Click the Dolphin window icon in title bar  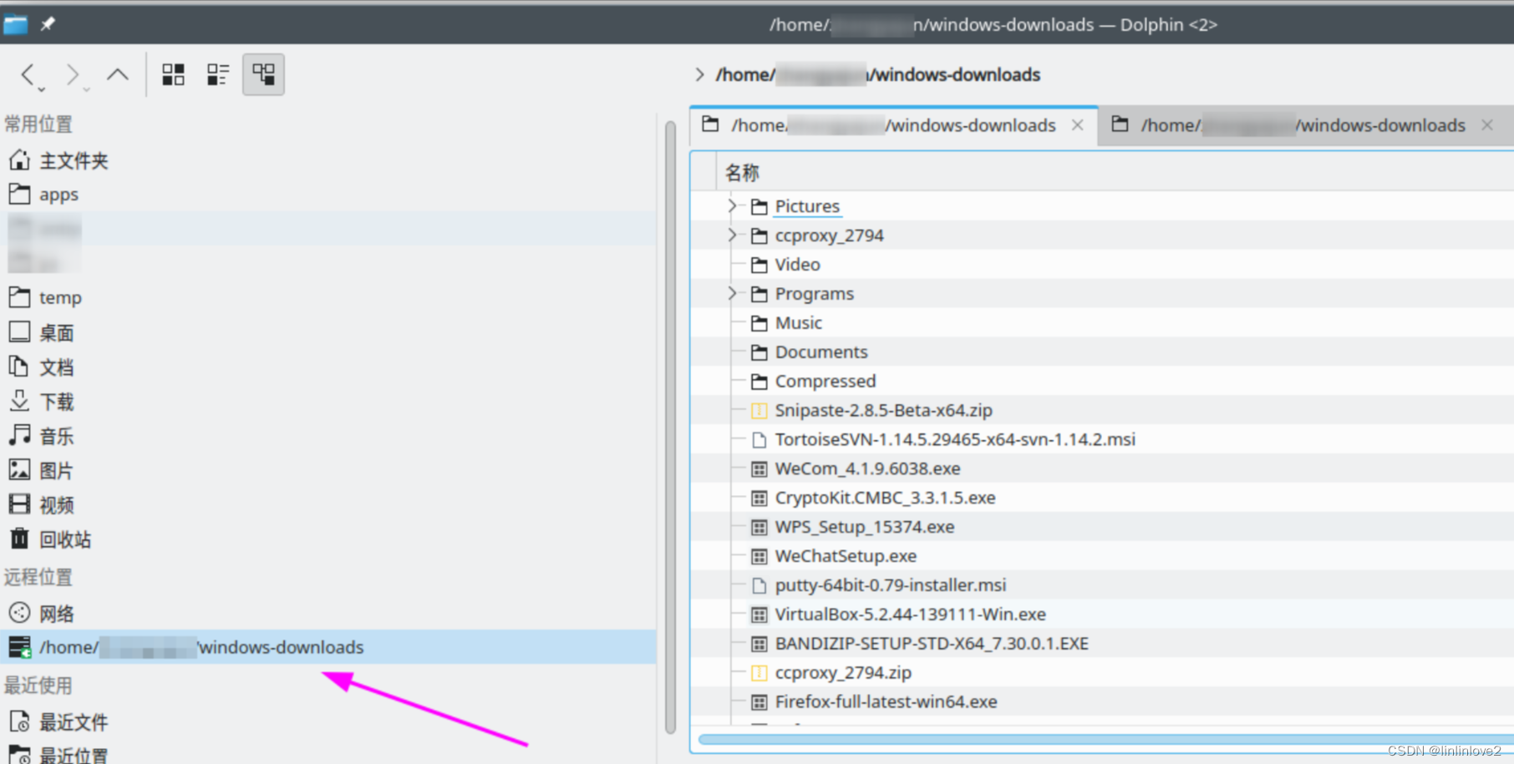click(15, 24)
